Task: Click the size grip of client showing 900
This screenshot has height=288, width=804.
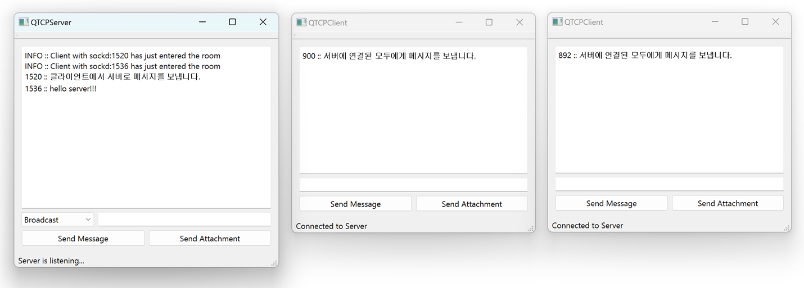Action: (531, 228)
